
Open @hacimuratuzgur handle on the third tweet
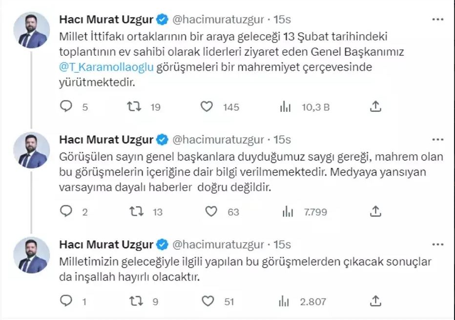(218, 245)
